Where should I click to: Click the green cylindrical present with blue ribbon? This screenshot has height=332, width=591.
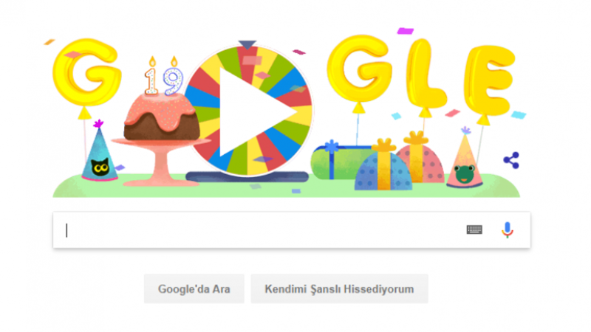[x=338, y=163]
